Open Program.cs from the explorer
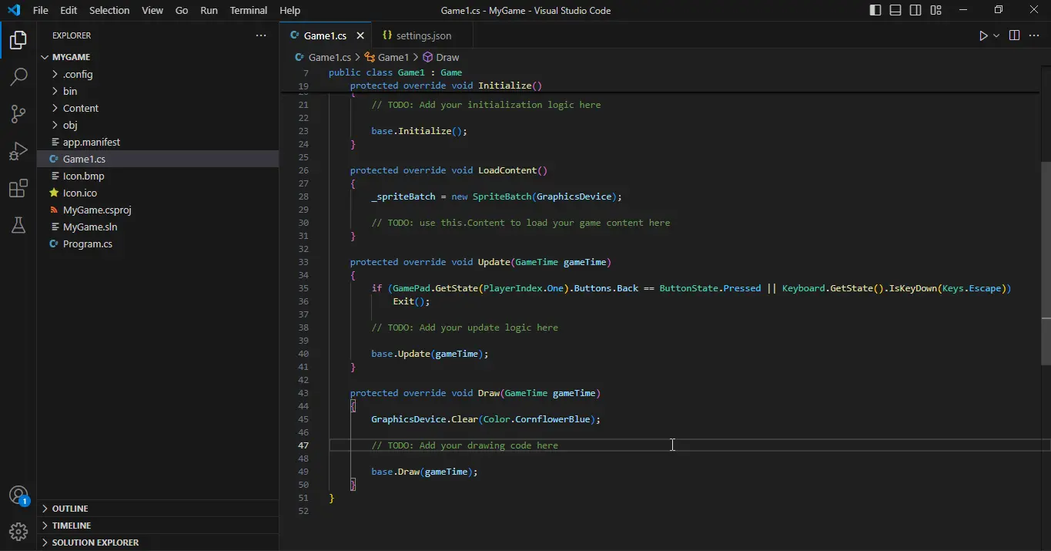1051x551 pixels. coord(158,244)
